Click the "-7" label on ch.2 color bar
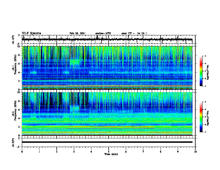 [x=205, y=132]
